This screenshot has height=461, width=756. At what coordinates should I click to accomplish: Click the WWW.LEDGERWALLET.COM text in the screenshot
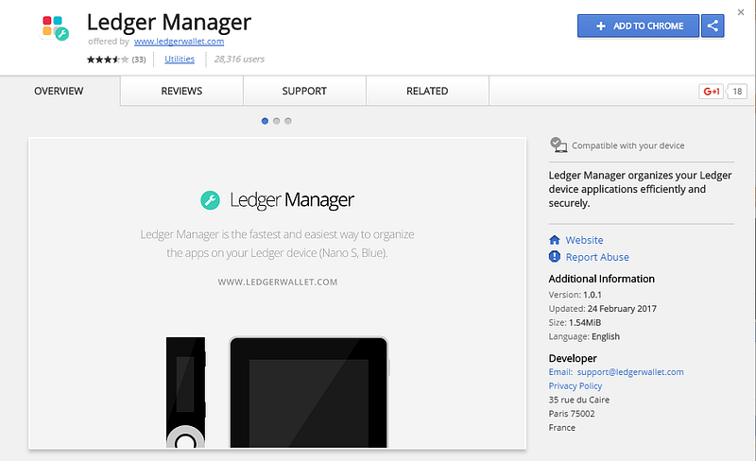pos(278,282)
